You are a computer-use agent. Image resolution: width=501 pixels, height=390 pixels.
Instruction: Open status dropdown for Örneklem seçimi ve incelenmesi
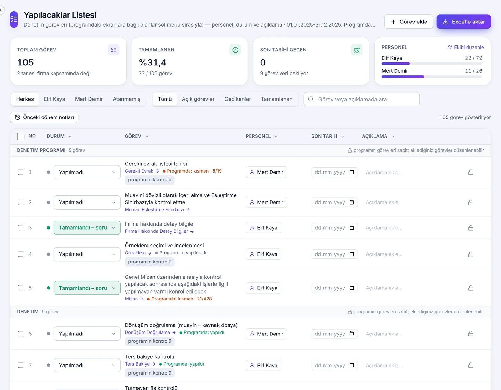click(87, 254)
